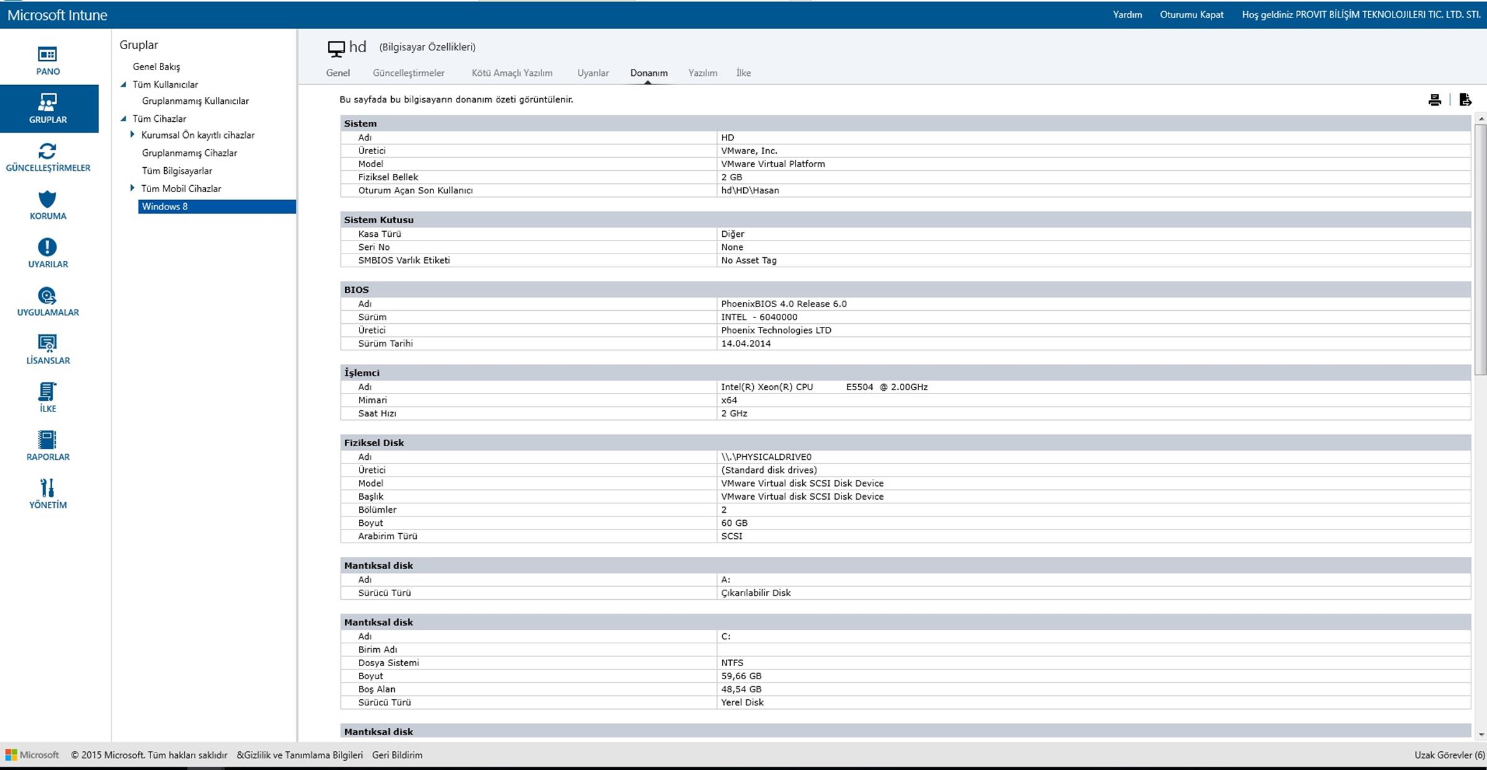The image size is (1487, 770).
Task: Click the export document icon
Action: [x=1465, y=99]
